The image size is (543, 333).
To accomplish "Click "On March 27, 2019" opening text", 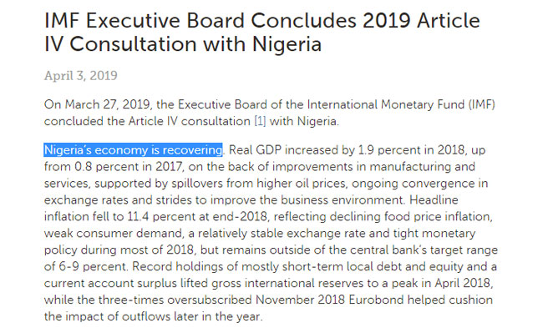I will point(97,104).
